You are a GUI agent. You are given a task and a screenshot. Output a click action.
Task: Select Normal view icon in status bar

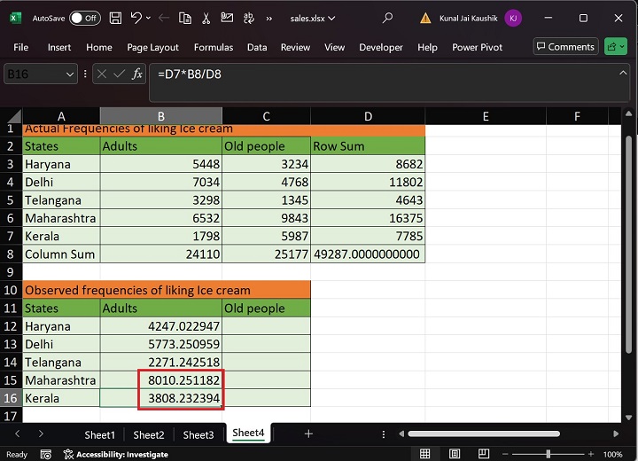425,454
